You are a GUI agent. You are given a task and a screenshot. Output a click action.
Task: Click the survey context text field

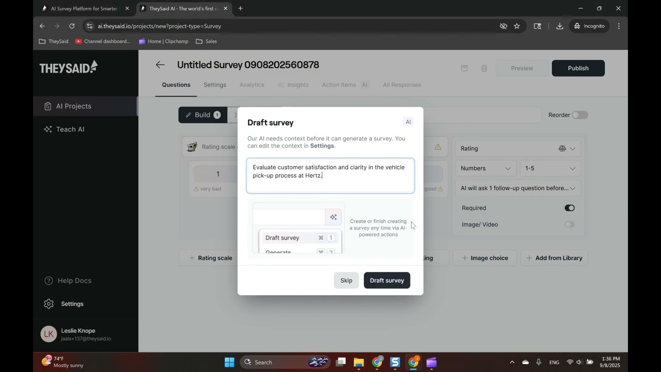pos(330,176)
